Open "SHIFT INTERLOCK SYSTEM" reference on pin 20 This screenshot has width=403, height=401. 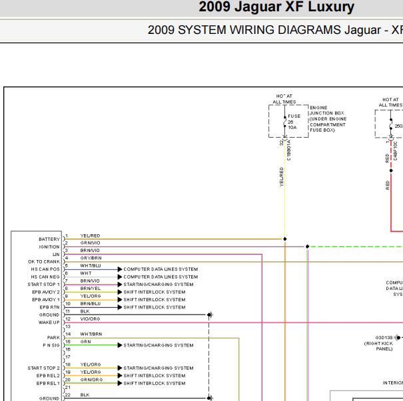155,383
